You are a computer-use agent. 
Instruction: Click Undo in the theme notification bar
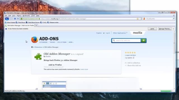[x=152, y=29]
